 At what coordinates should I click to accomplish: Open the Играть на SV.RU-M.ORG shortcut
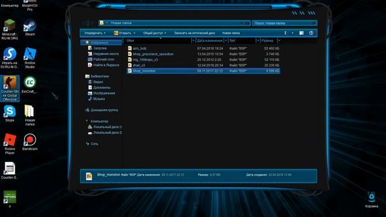10,58
